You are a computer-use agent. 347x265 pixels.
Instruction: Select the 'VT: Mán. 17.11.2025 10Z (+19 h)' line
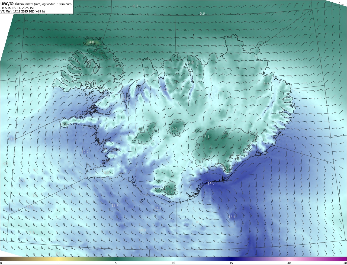pos(23,11)
